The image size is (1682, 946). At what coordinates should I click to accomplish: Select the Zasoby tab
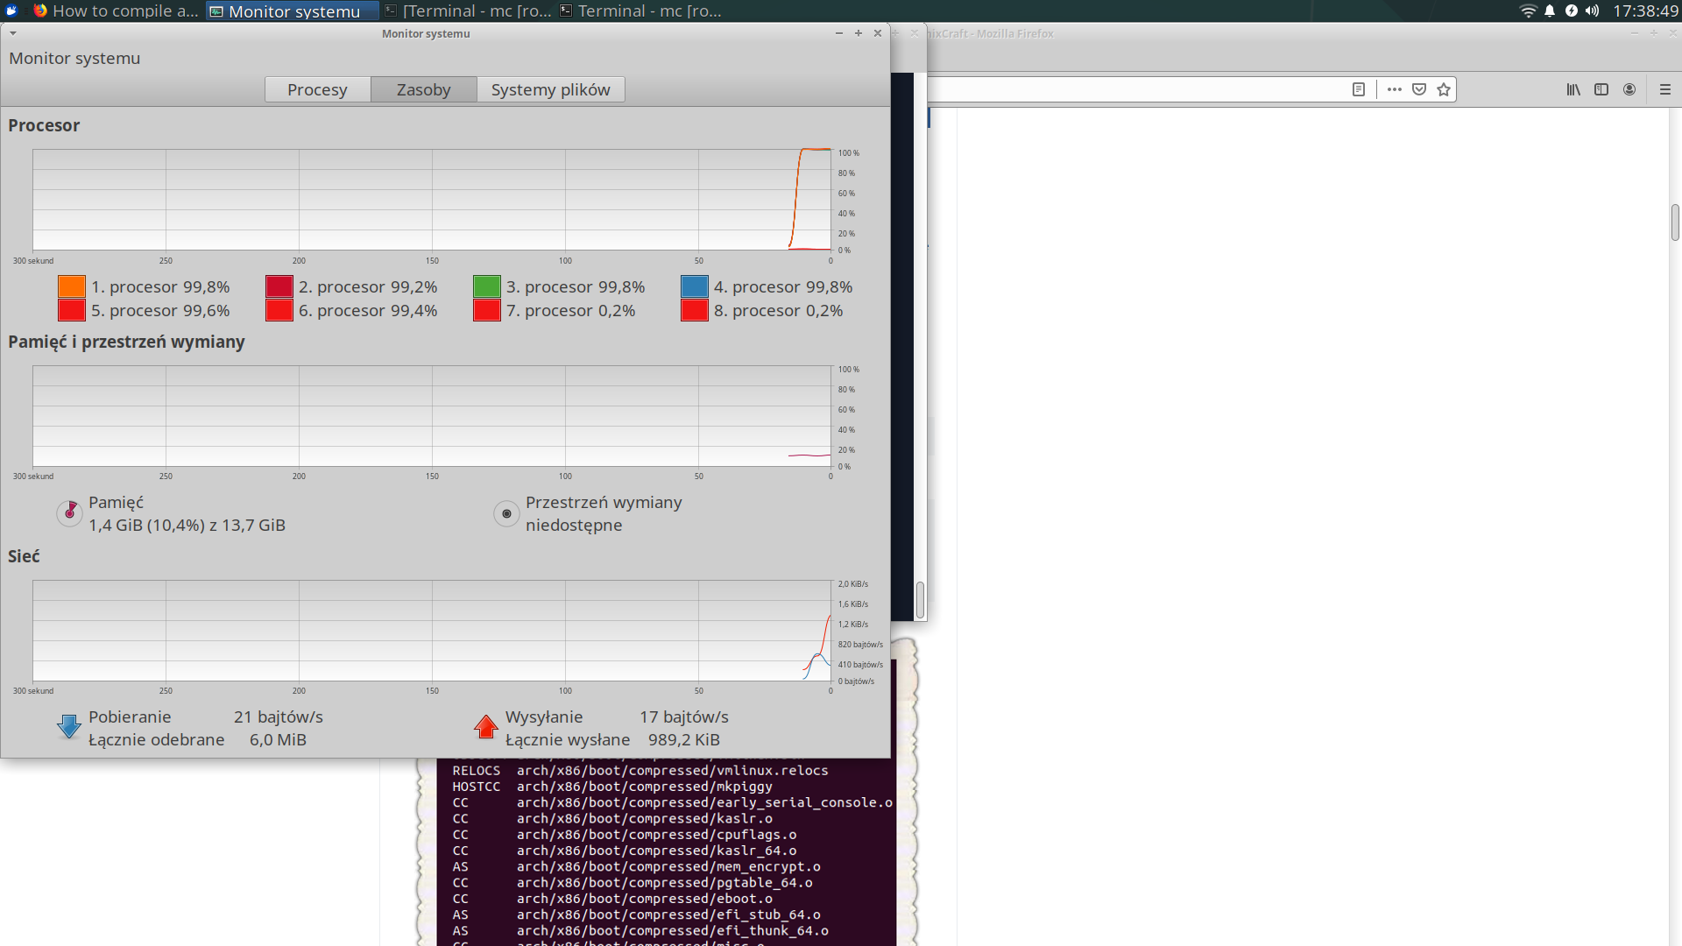pos(423,89)
